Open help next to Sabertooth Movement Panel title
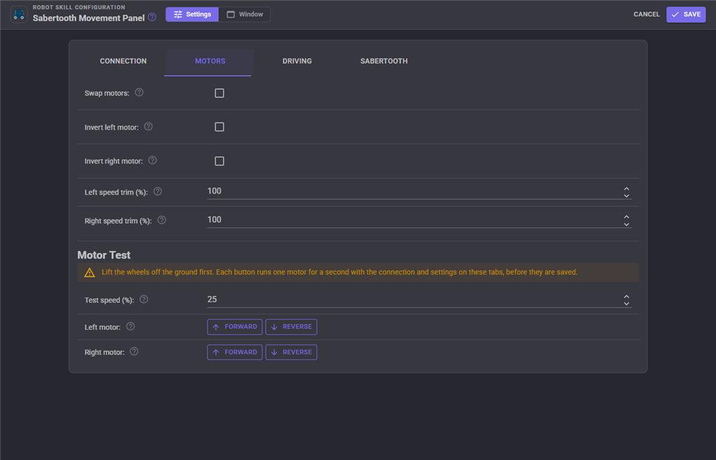Viewport: 716px width, 460px height. coord(152,17)
